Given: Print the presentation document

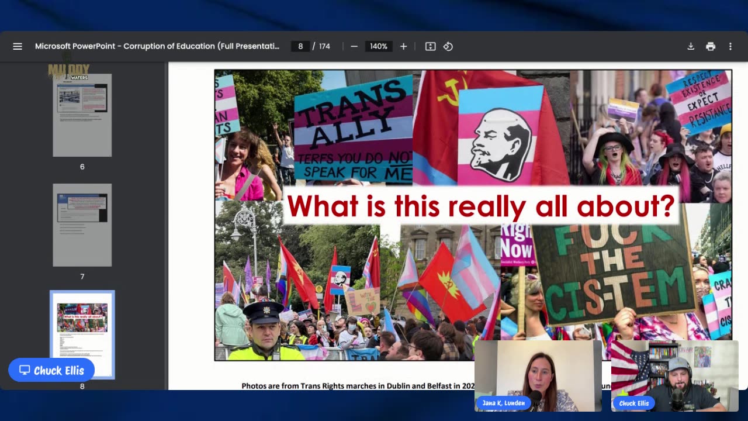Looking at the screenshot, I should click(x=711, y=46).
